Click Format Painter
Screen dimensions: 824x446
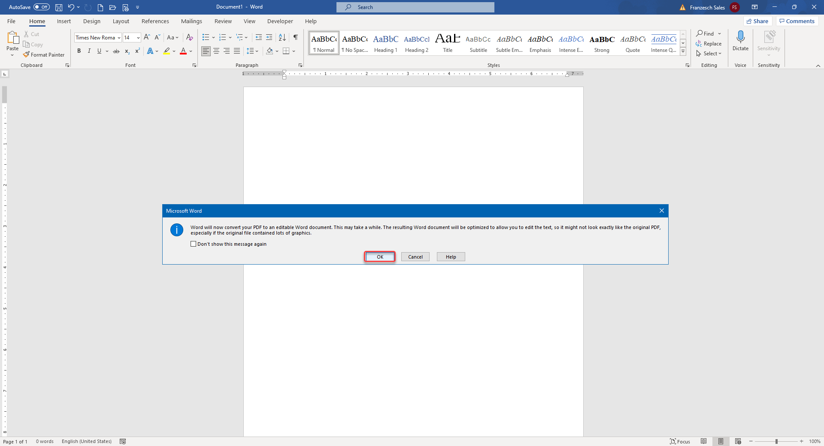[x=44, y=55]
